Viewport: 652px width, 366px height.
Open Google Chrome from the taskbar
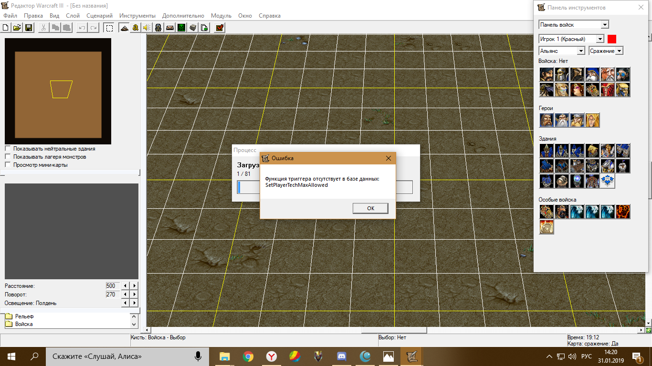point(248,356)
